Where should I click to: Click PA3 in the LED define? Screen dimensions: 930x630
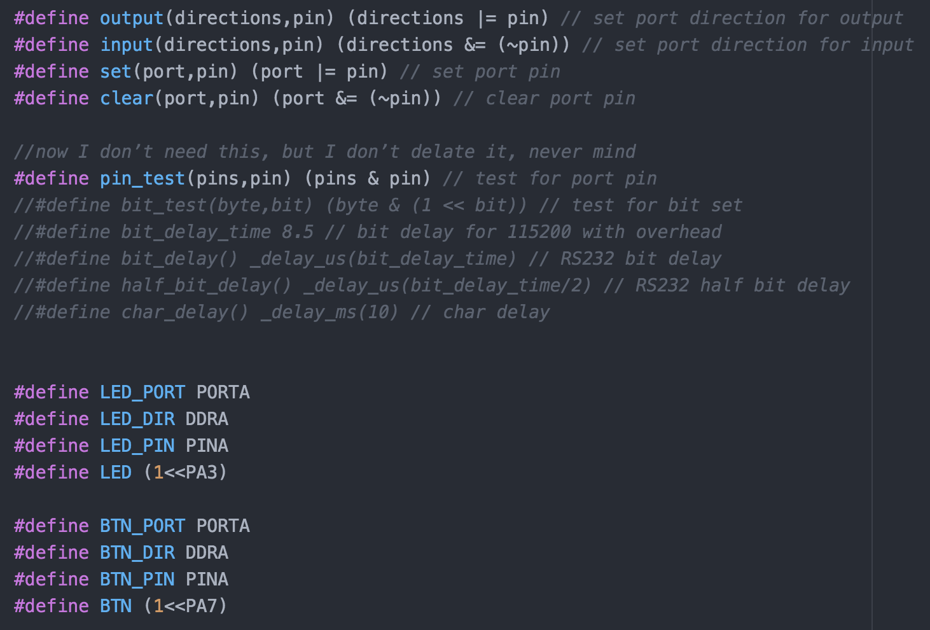202,473
